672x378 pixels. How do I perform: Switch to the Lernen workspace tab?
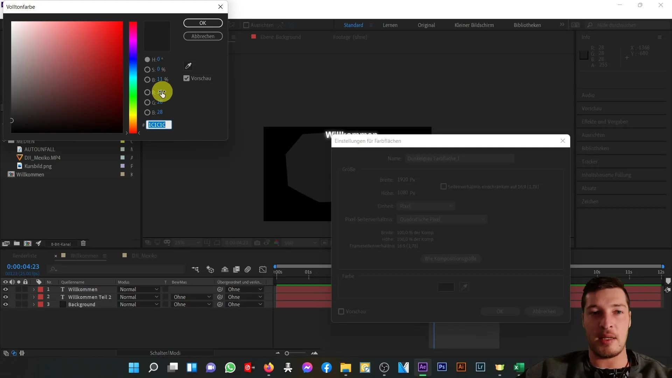pos(390,25)
